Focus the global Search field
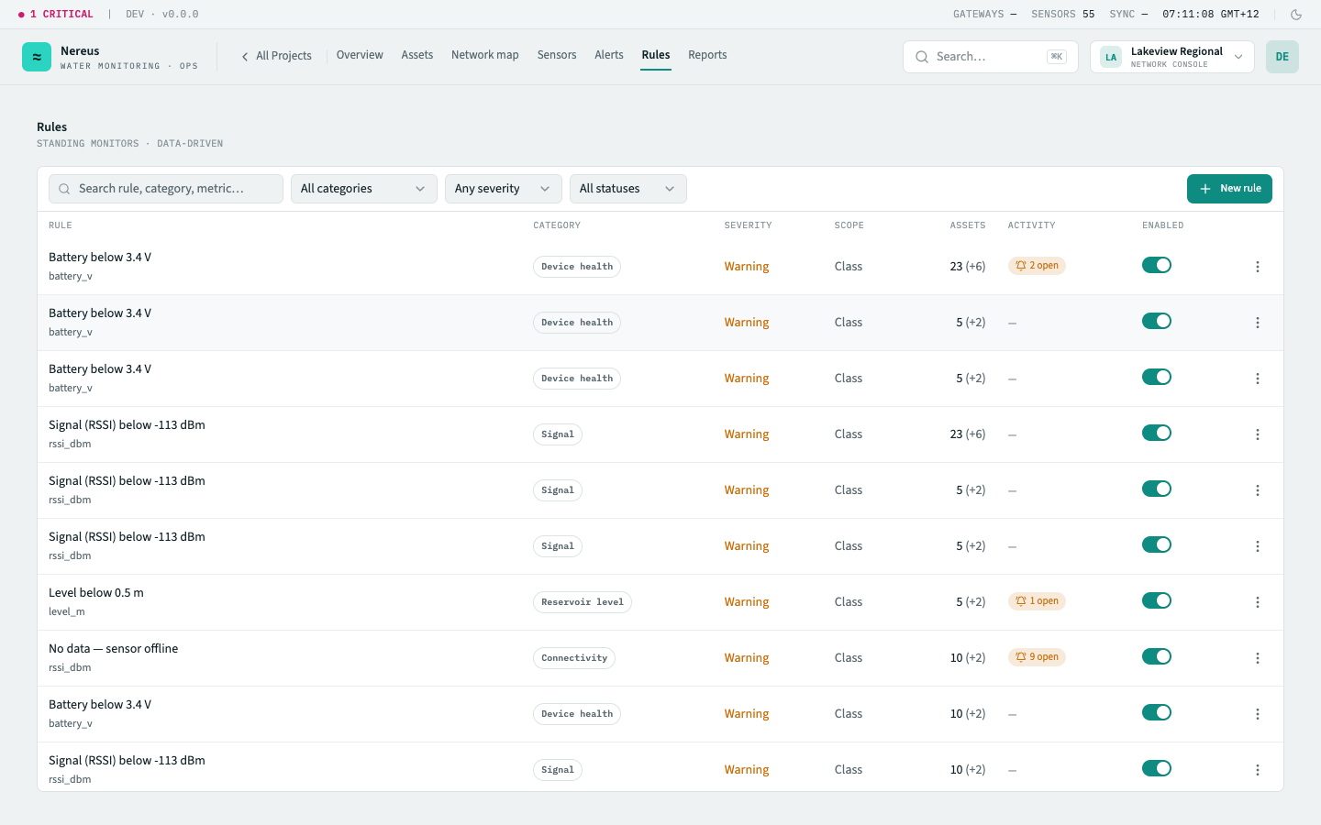 990,57
